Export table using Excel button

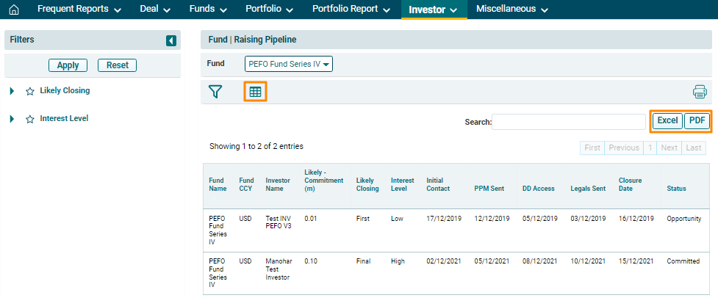click(667, 121)
